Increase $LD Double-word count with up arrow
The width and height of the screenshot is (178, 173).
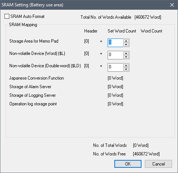pyautogui.click(x=126, y=65)
